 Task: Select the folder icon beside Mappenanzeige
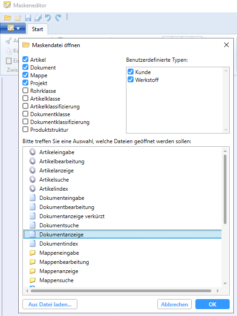pyautogui.click(x=32, y=271)
